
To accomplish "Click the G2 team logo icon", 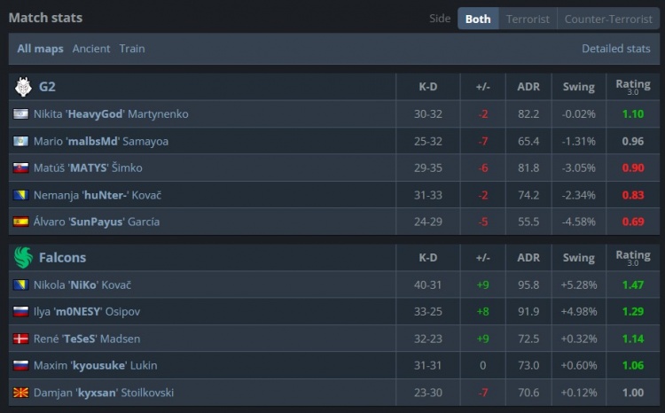I will [x=23, y=87].
